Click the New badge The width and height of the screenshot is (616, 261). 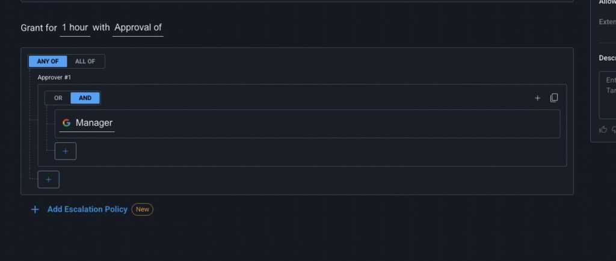(x=143, y=209)
